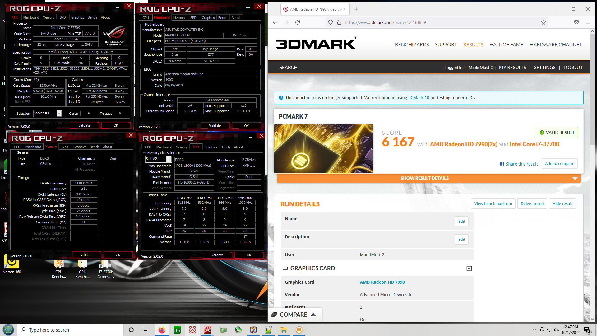This screenshot has width=597, height=336.
Task: Expand the Compare panel
Action: pos(294,315)
